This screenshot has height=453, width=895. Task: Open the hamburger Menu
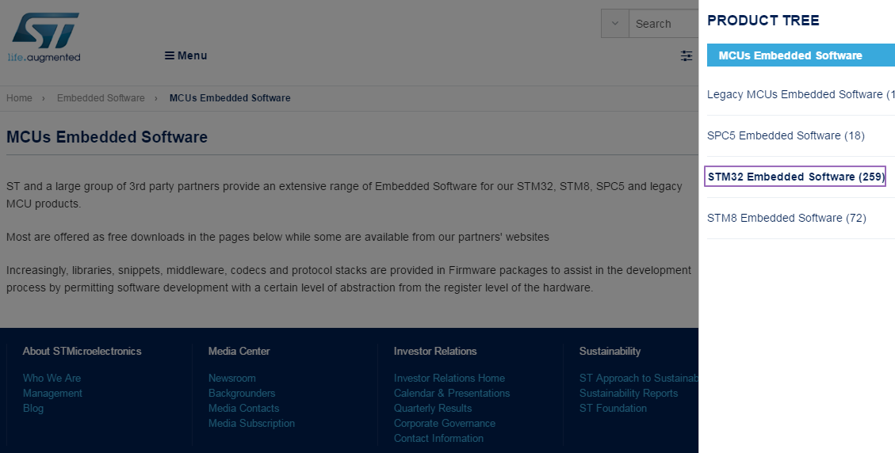tap(186, 55)
